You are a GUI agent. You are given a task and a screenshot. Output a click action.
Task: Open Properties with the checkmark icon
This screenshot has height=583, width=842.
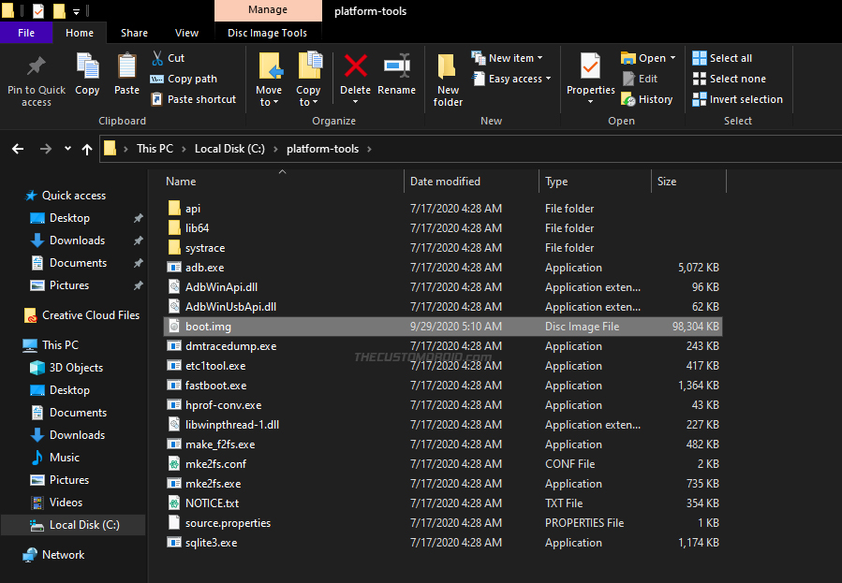click(x=590, y=67)
